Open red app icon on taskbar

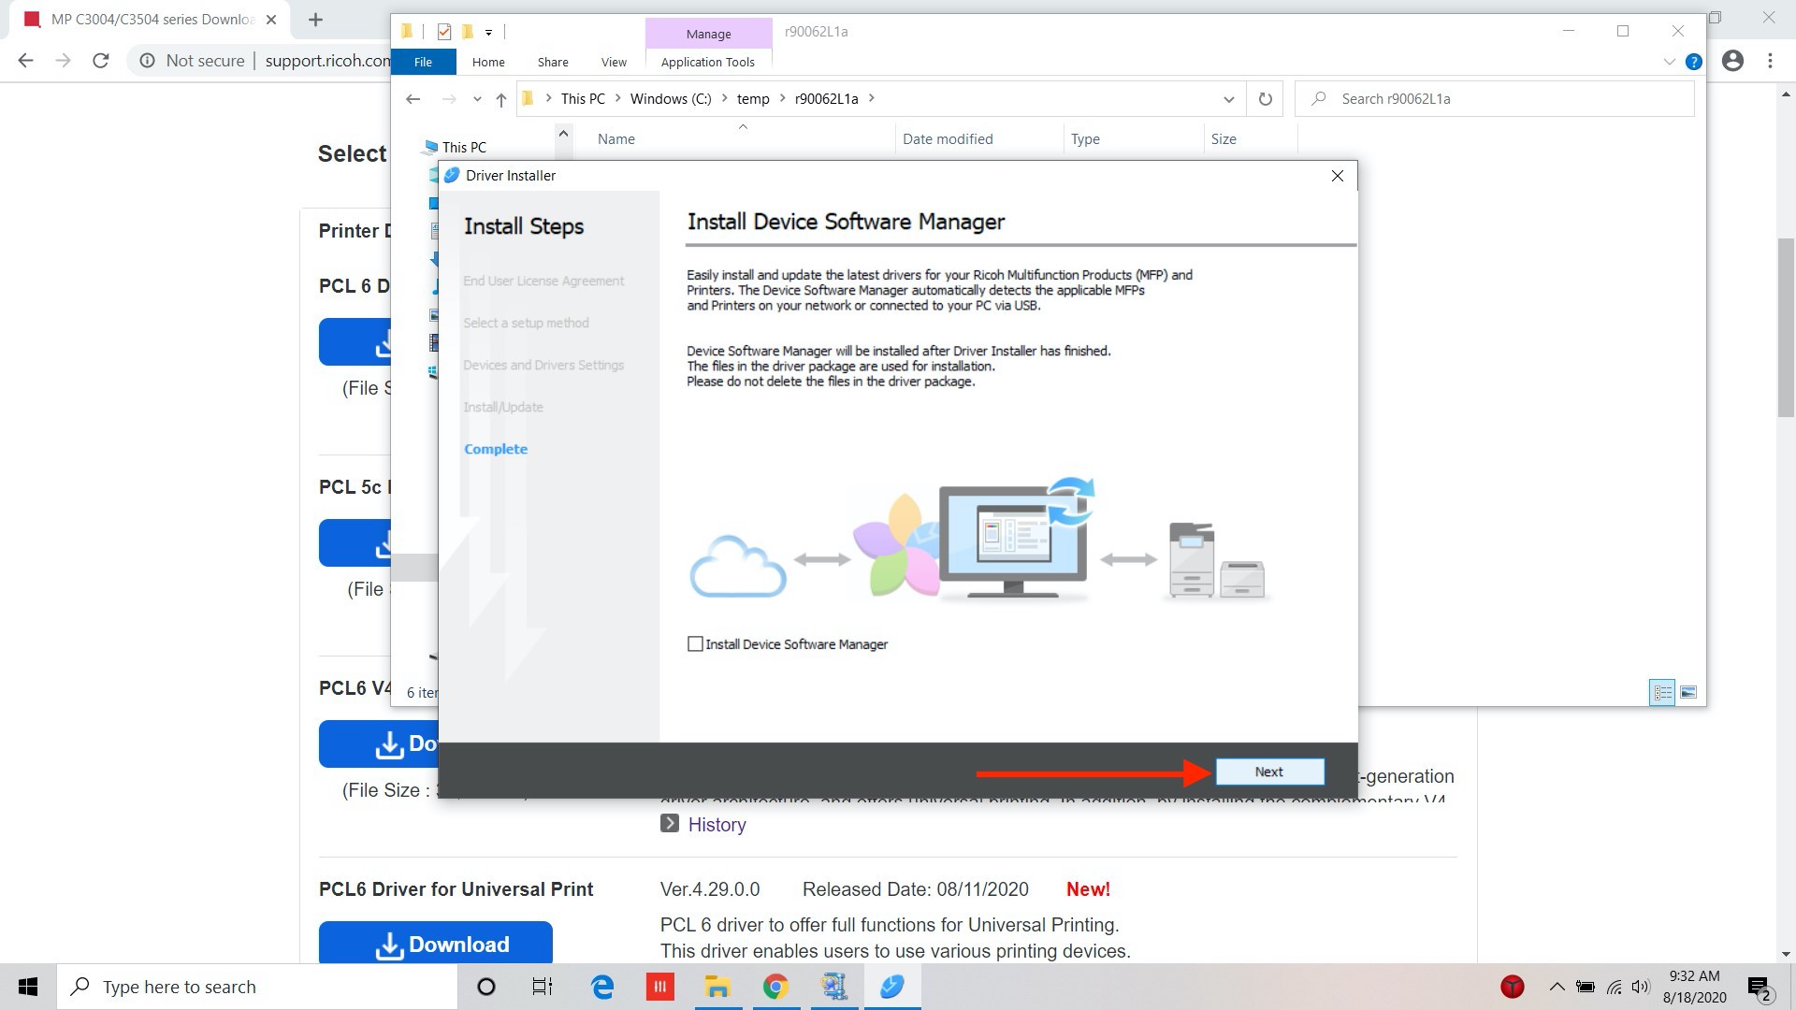(659, 987)
